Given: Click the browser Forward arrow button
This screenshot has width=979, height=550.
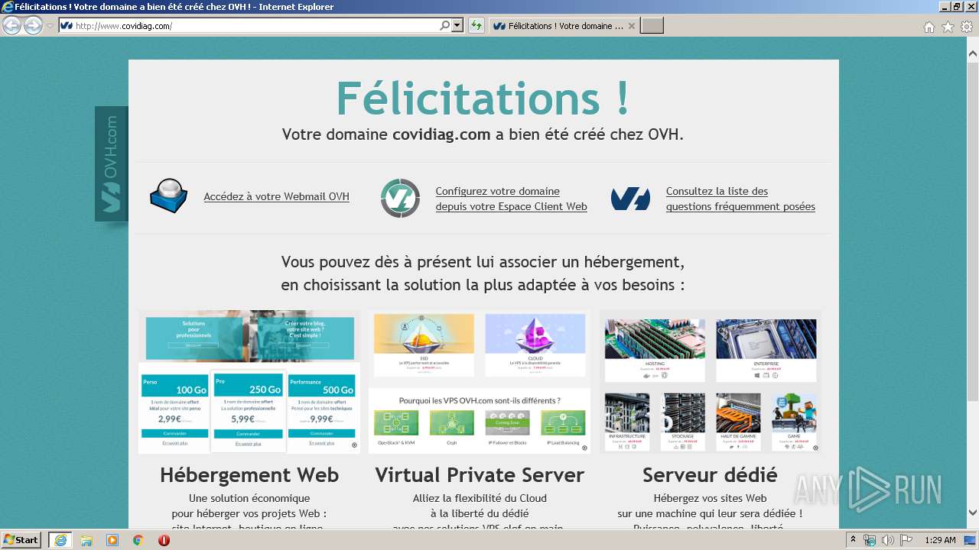Looking at the screenshot, I should [33, 26].
